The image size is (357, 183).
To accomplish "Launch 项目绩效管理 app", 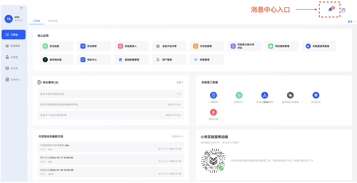I will point(282,46).
